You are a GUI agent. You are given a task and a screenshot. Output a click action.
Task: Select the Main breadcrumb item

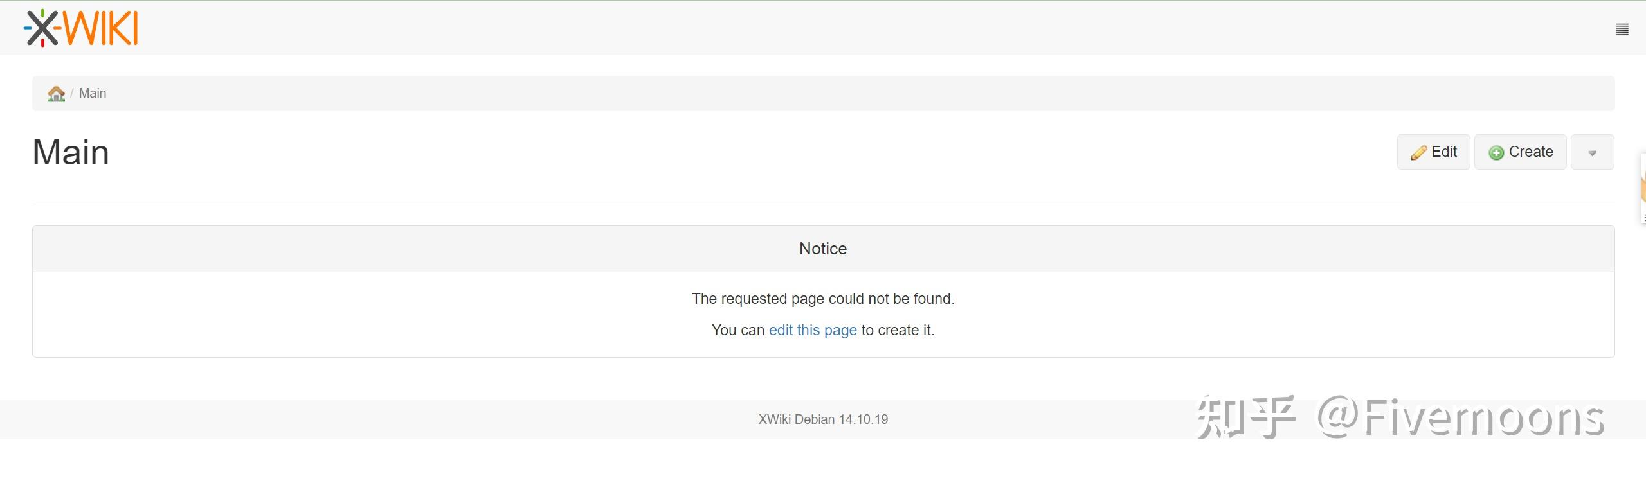[x=93, y=94]
